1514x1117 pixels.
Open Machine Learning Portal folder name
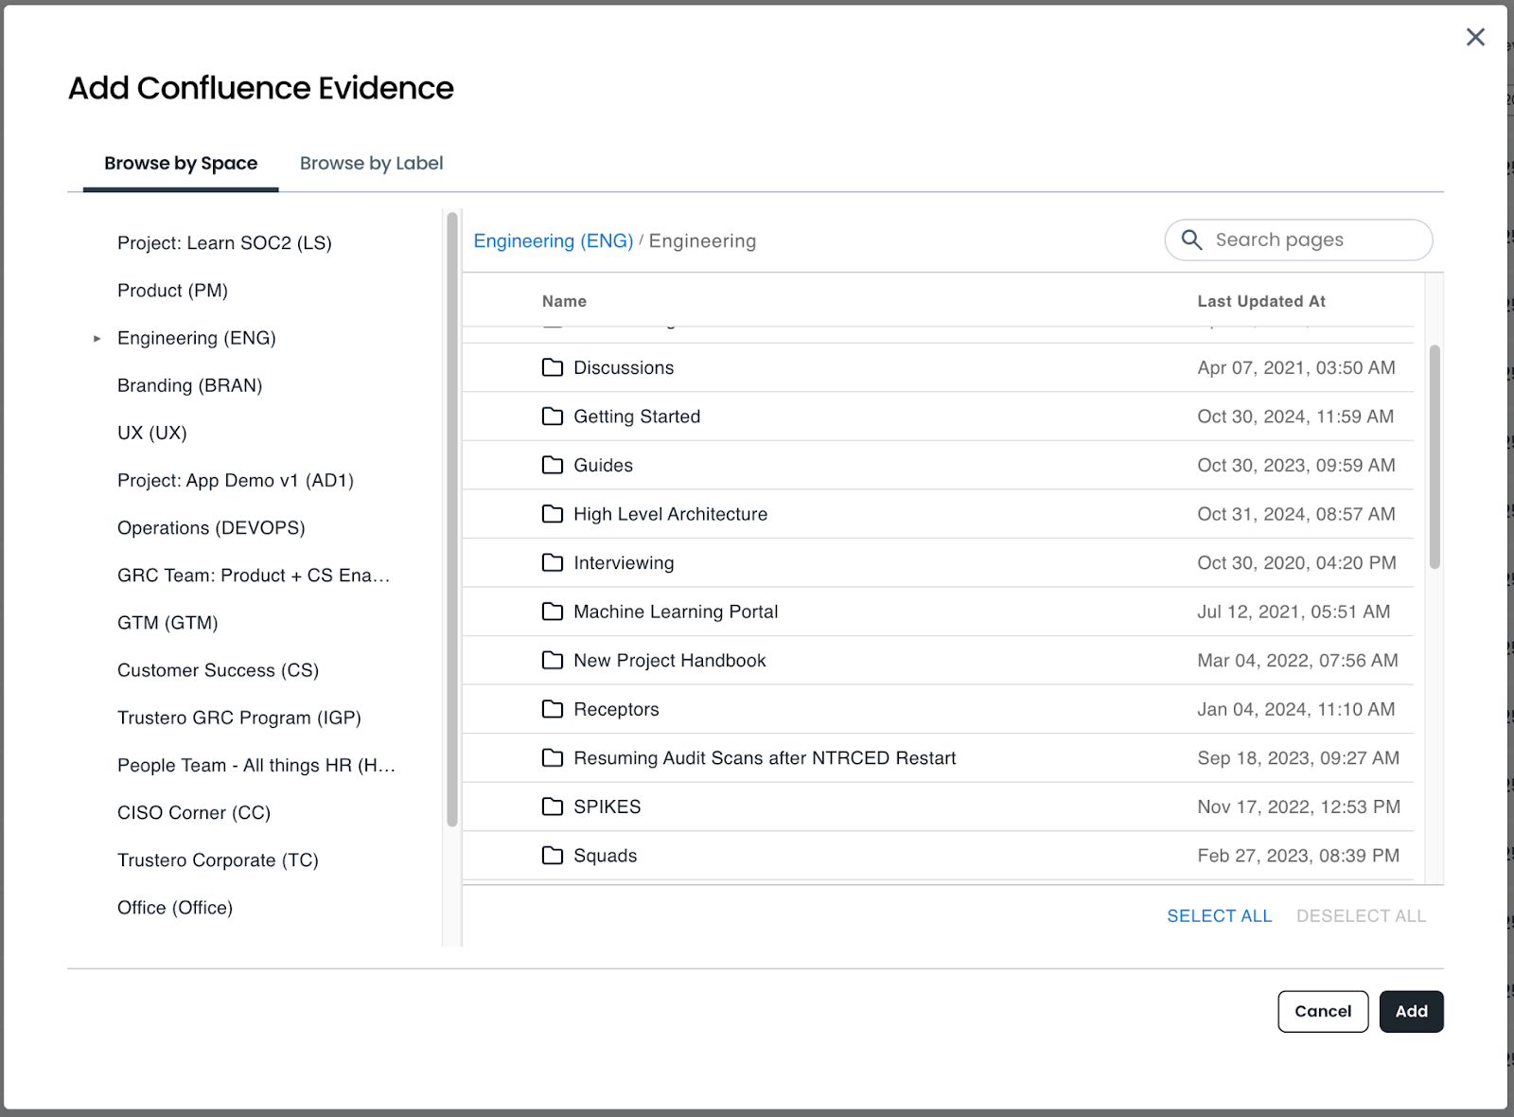(x=676, y=612)
